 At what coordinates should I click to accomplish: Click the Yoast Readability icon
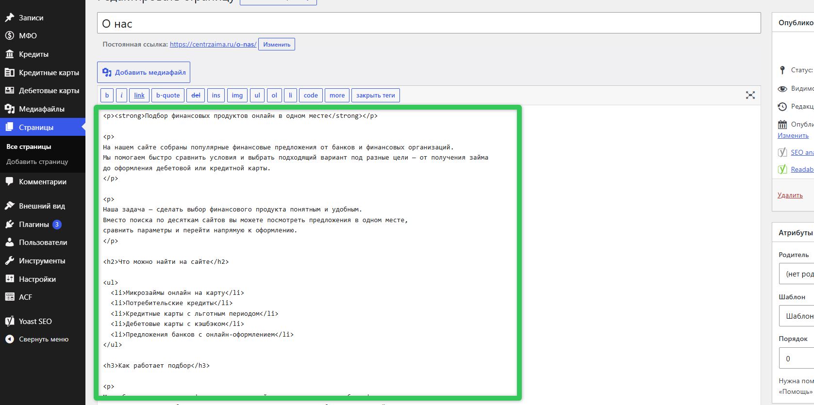pos(782,170)
